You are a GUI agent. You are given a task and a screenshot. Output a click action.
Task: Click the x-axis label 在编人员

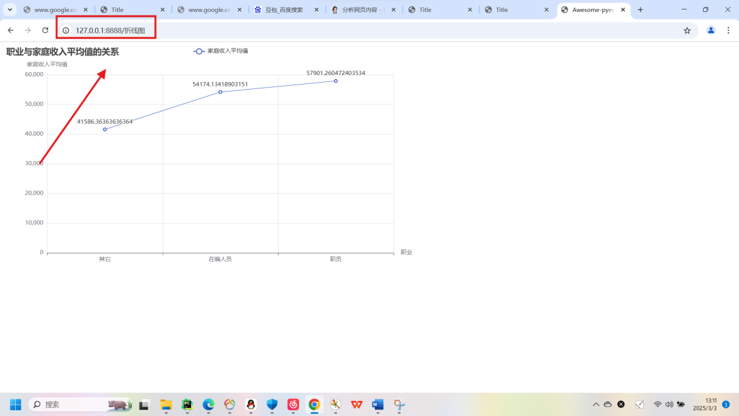[x=220, y=259]
